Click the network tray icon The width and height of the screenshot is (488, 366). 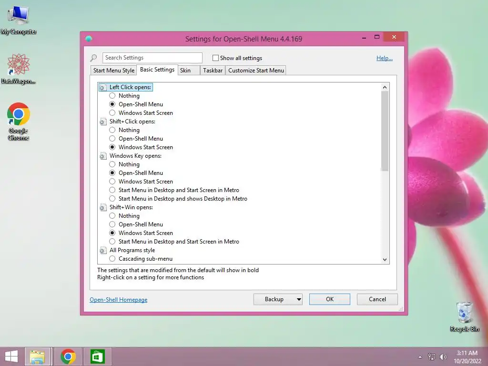tap(432, 356)
